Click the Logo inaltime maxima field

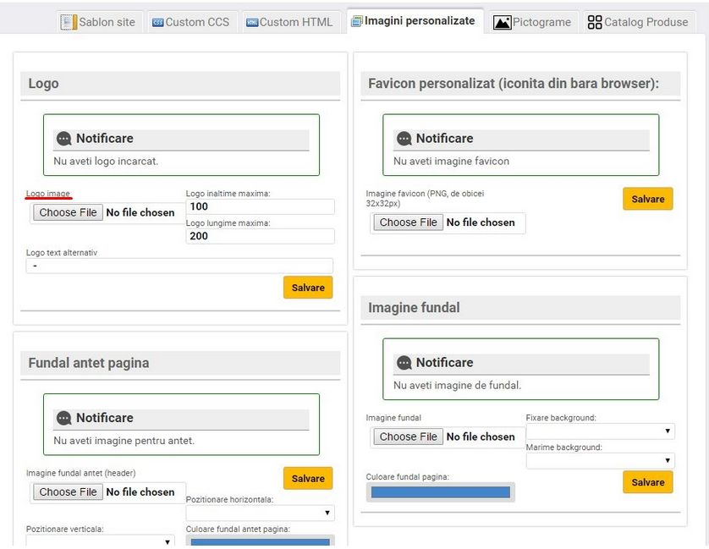(x=260, y=206)
